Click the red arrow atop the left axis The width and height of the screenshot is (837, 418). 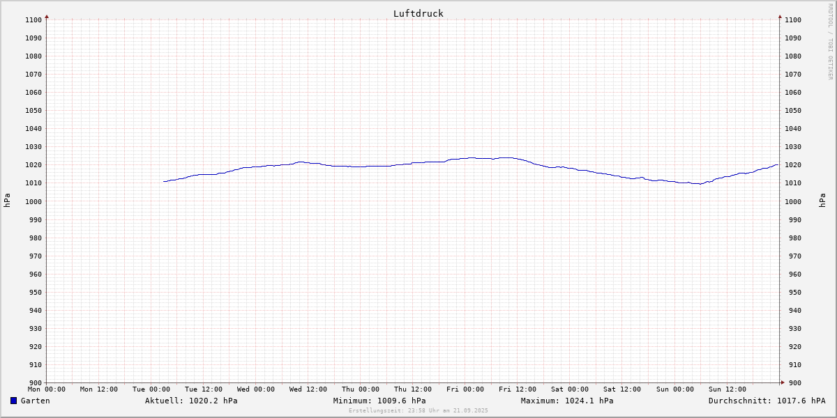click(x=47, y=16)
